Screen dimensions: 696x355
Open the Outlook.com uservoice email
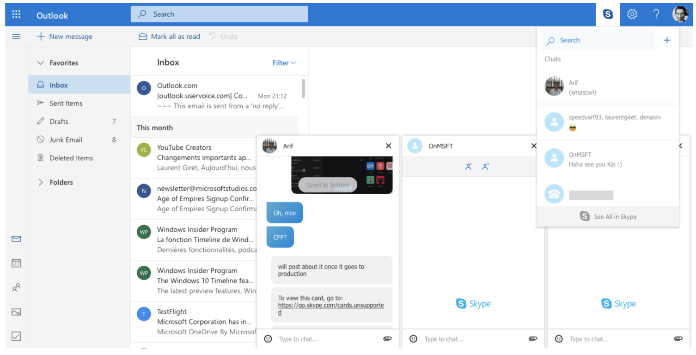pyautogui.click(x=215, y=96)
